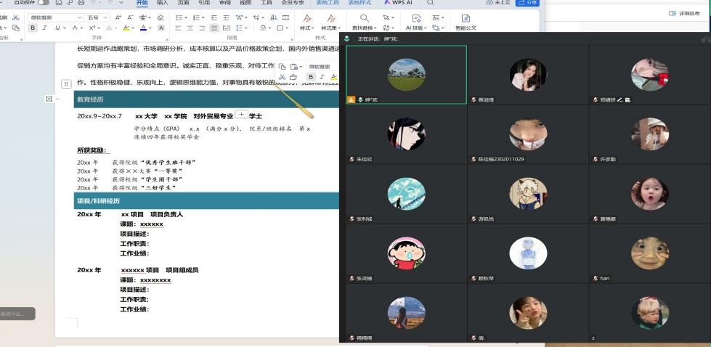The image size is (711, 347).
Task: Click the AI排版 layout icon
Action: [416, 17]
